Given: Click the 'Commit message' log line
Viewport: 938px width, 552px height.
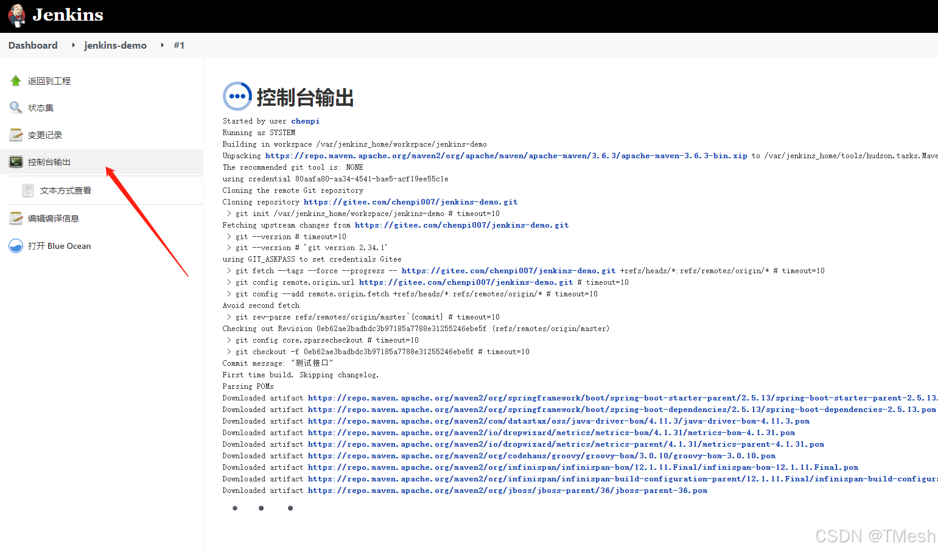Looking at the screenshot, I should point(278,363).
